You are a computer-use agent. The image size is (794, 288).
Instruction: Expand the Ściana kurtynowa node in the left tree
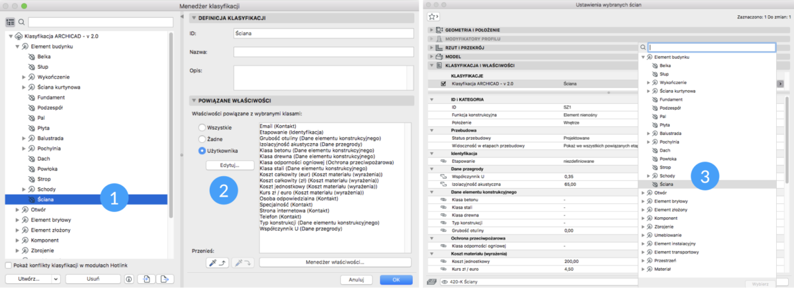tap(24, 87)
